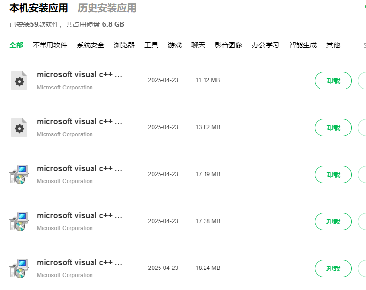Viewport: 366px width, 290px height.
Task: Click gear icon of 13.82 MB app
Action: tap(19, 128)
